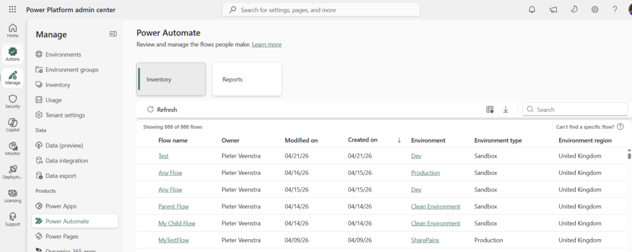Sort by Flow name column header
Image resolution: width=632 pixels, height=252 pixels.
pos(173,140)
